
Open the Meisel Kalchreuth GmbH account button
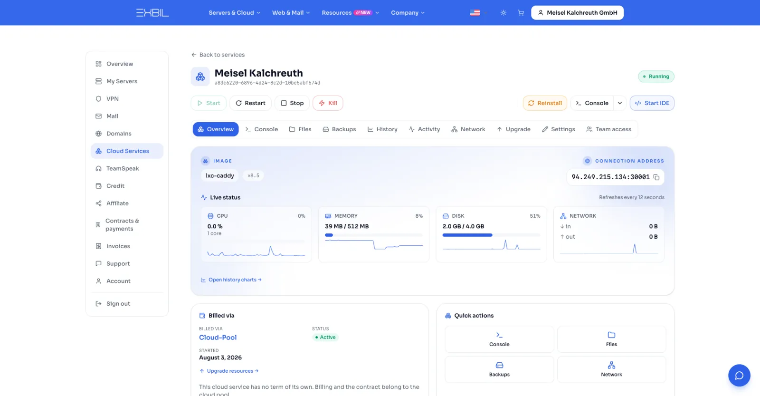(x=578, y=13)
